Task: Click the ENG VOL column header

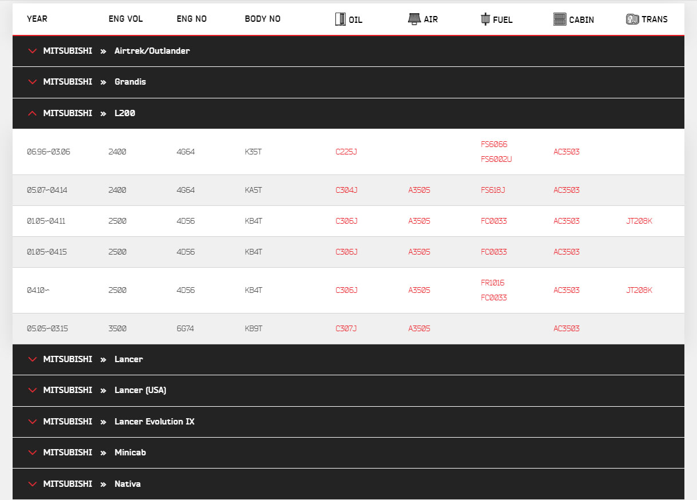Action: click(x=125, y=19)
